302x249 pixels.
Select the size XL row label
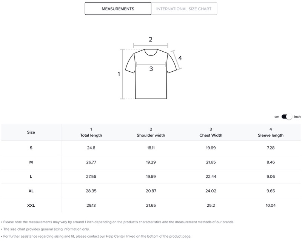coord(31,191)
